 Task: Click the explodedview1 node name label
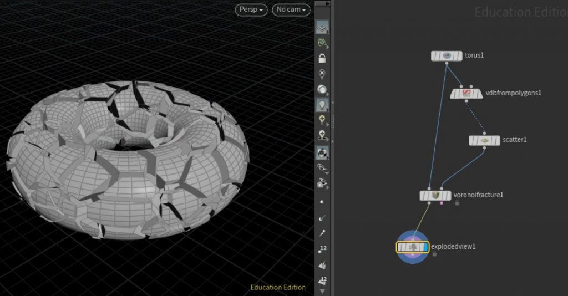[453, 247]
